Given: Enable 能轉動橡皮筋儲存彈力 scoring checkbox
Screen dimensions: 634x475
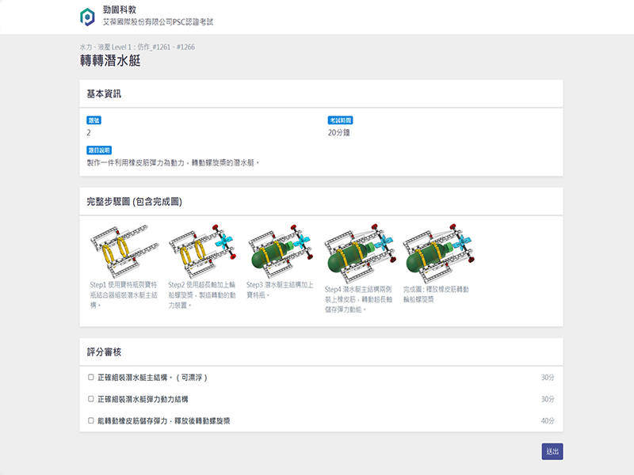Looking at the screenshot, I should click(91, 421).
